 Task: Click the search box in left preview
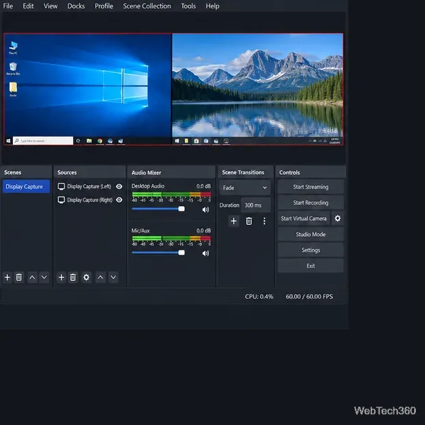[x=43, y=141]
